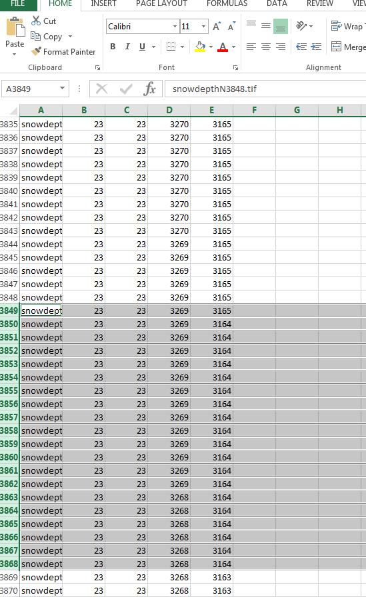
Task: Toggle Italic formatting
Action: (127, 47)
